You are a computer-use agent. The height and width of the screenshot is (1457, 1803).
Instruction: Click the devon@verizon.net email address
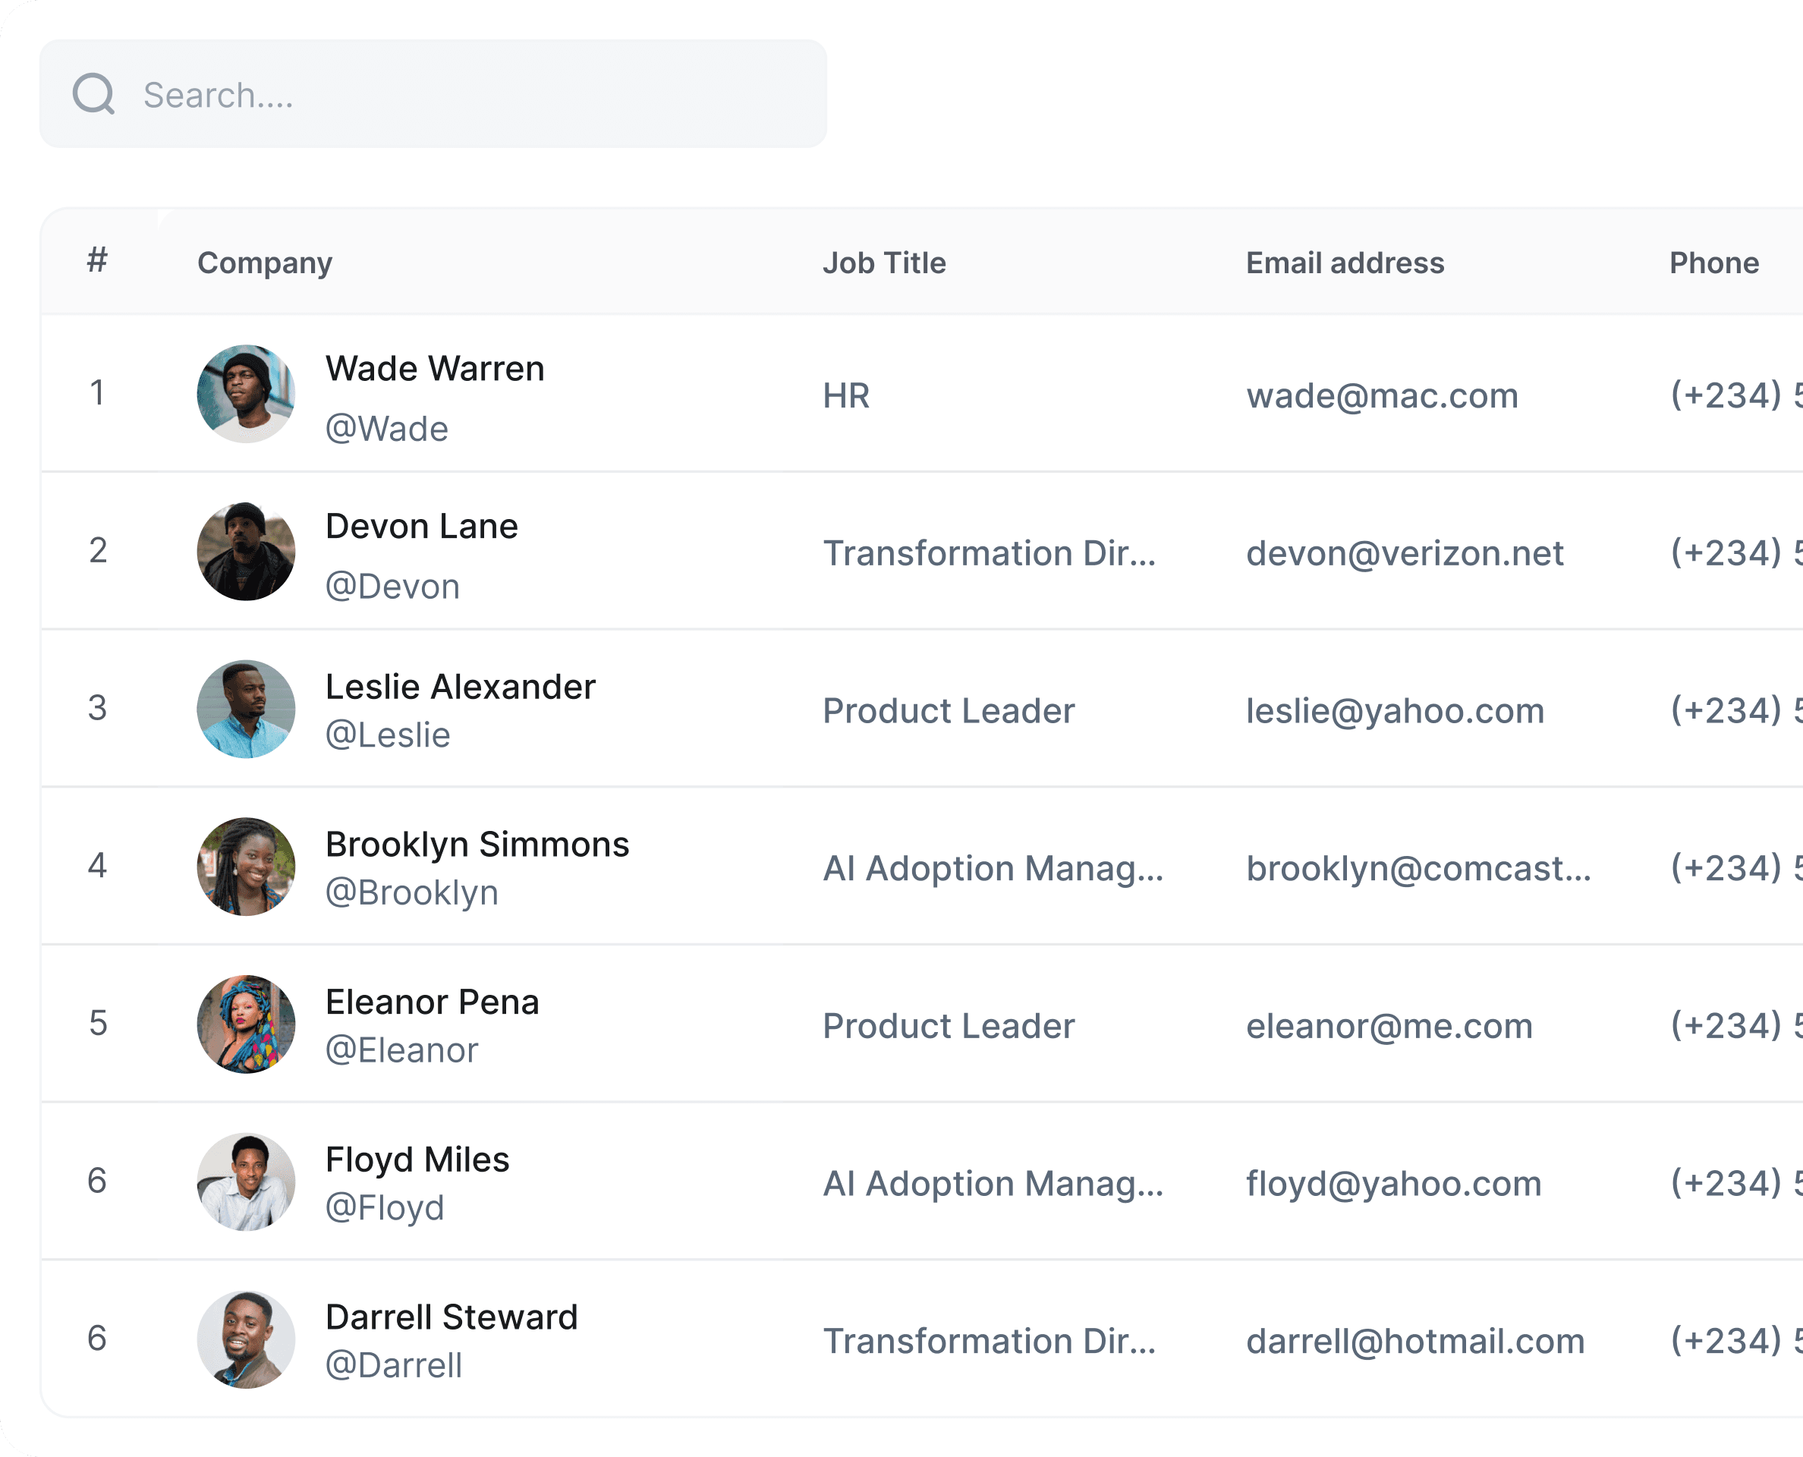click(x=1405, y=553)
